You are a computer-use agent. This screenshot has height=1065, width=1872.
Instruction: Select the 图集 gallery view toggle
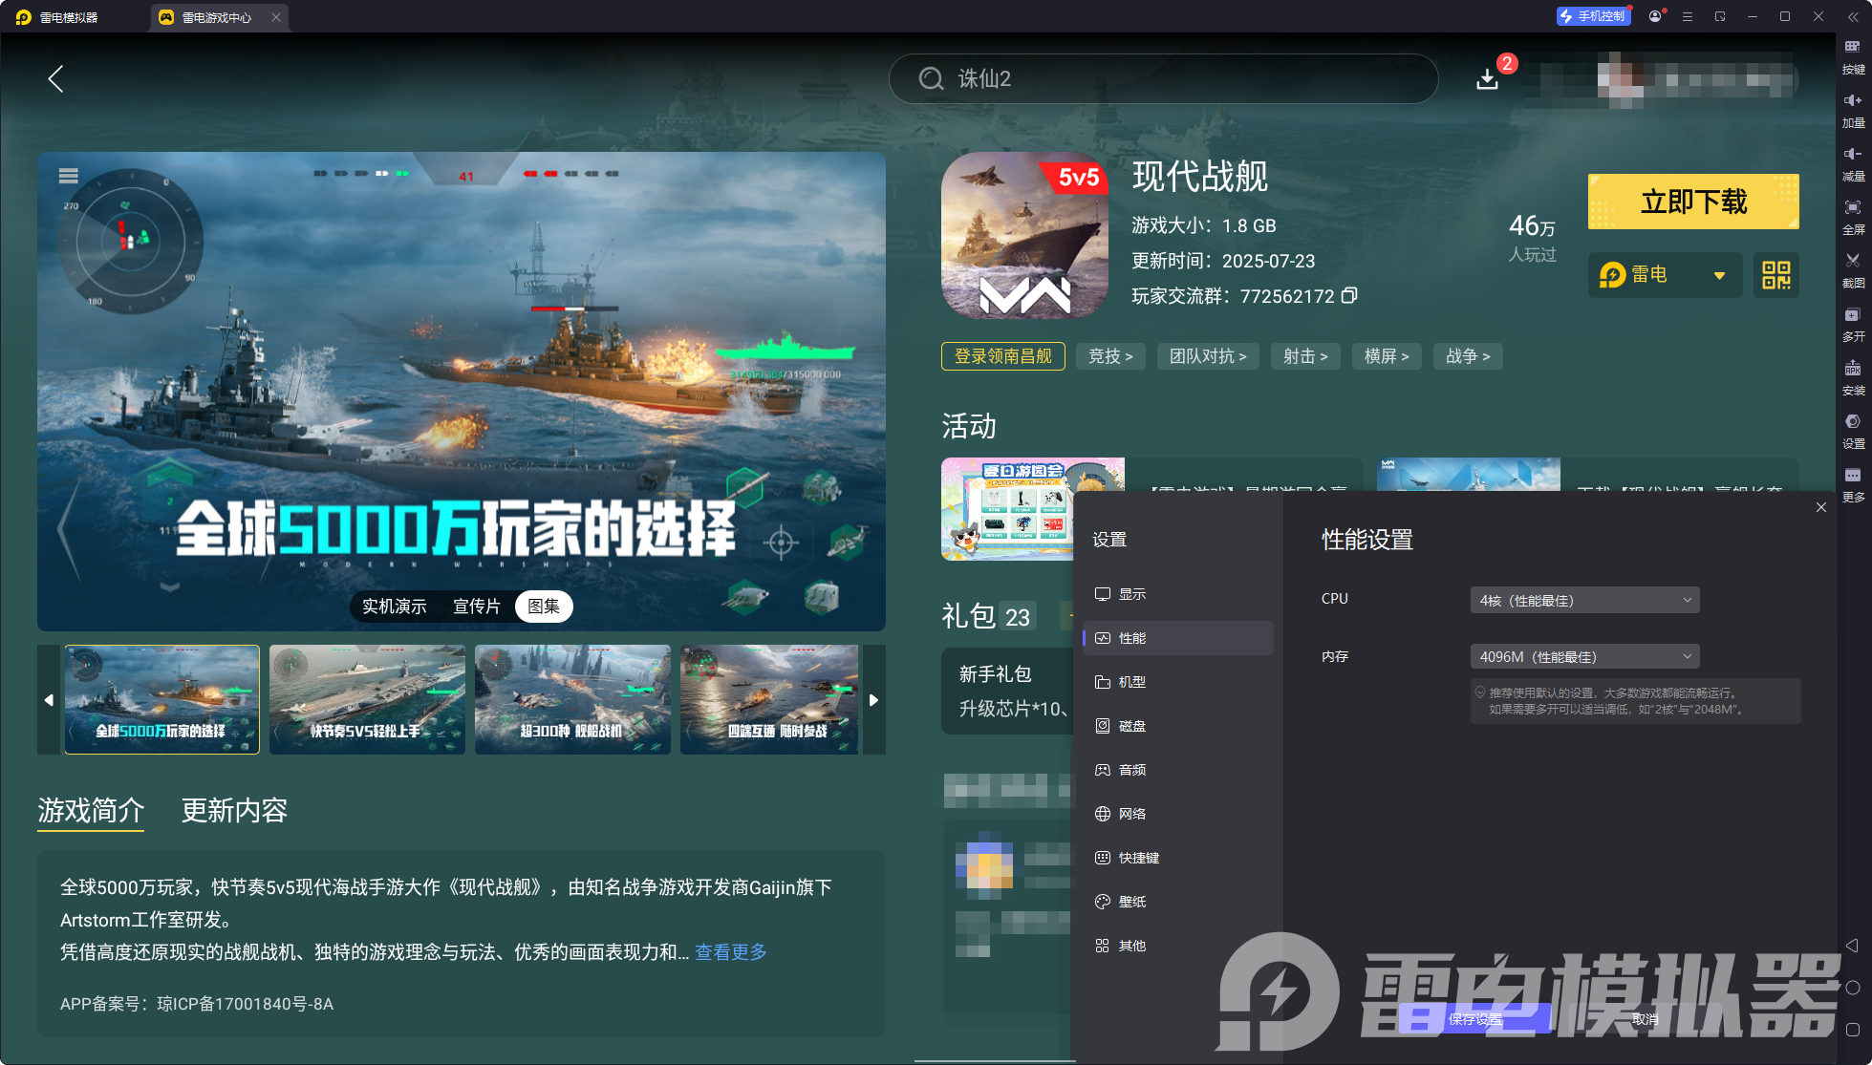click(543, 607)
